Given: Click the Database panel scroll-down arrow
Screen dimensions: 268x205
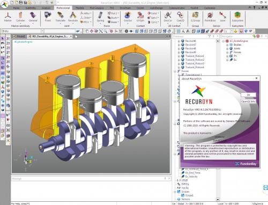Looking at the screenshot, I should [218, 199].
